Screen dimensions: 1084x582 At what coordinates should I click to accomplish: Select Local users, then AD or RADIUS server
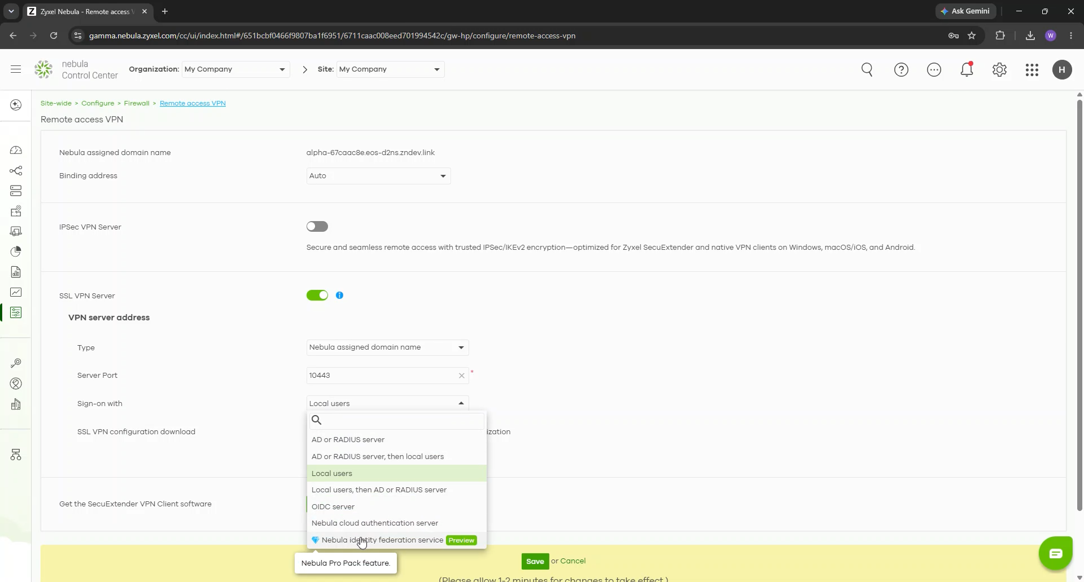coord(397,490)
